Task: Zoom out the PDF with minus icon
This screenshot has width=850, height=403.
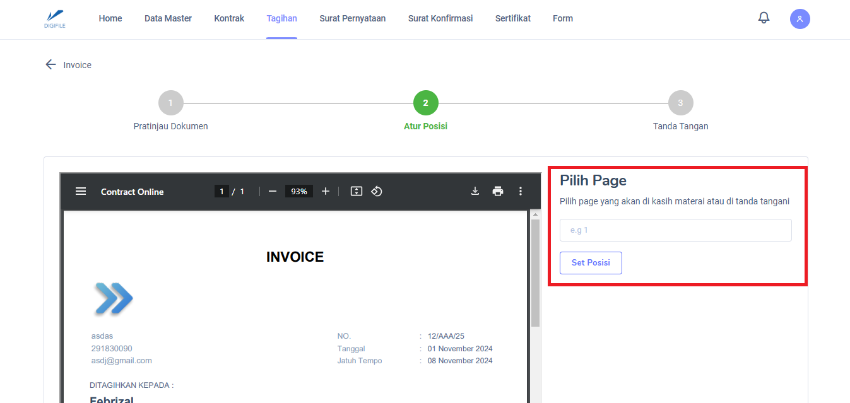Action: (273, 192)
